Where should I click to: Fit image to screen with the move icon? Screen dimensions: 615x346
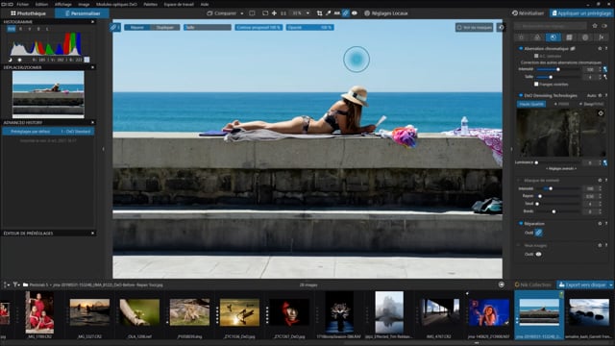[x=274, y=13]
